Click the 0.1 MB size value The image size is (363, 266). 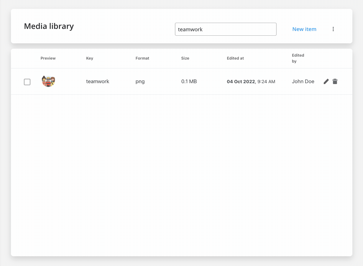click(189, 82)
